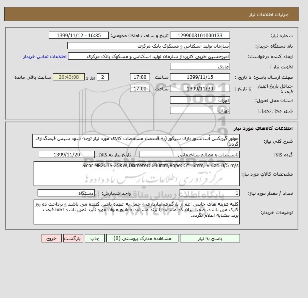Click the general need description text box

(x=136, y=141)
